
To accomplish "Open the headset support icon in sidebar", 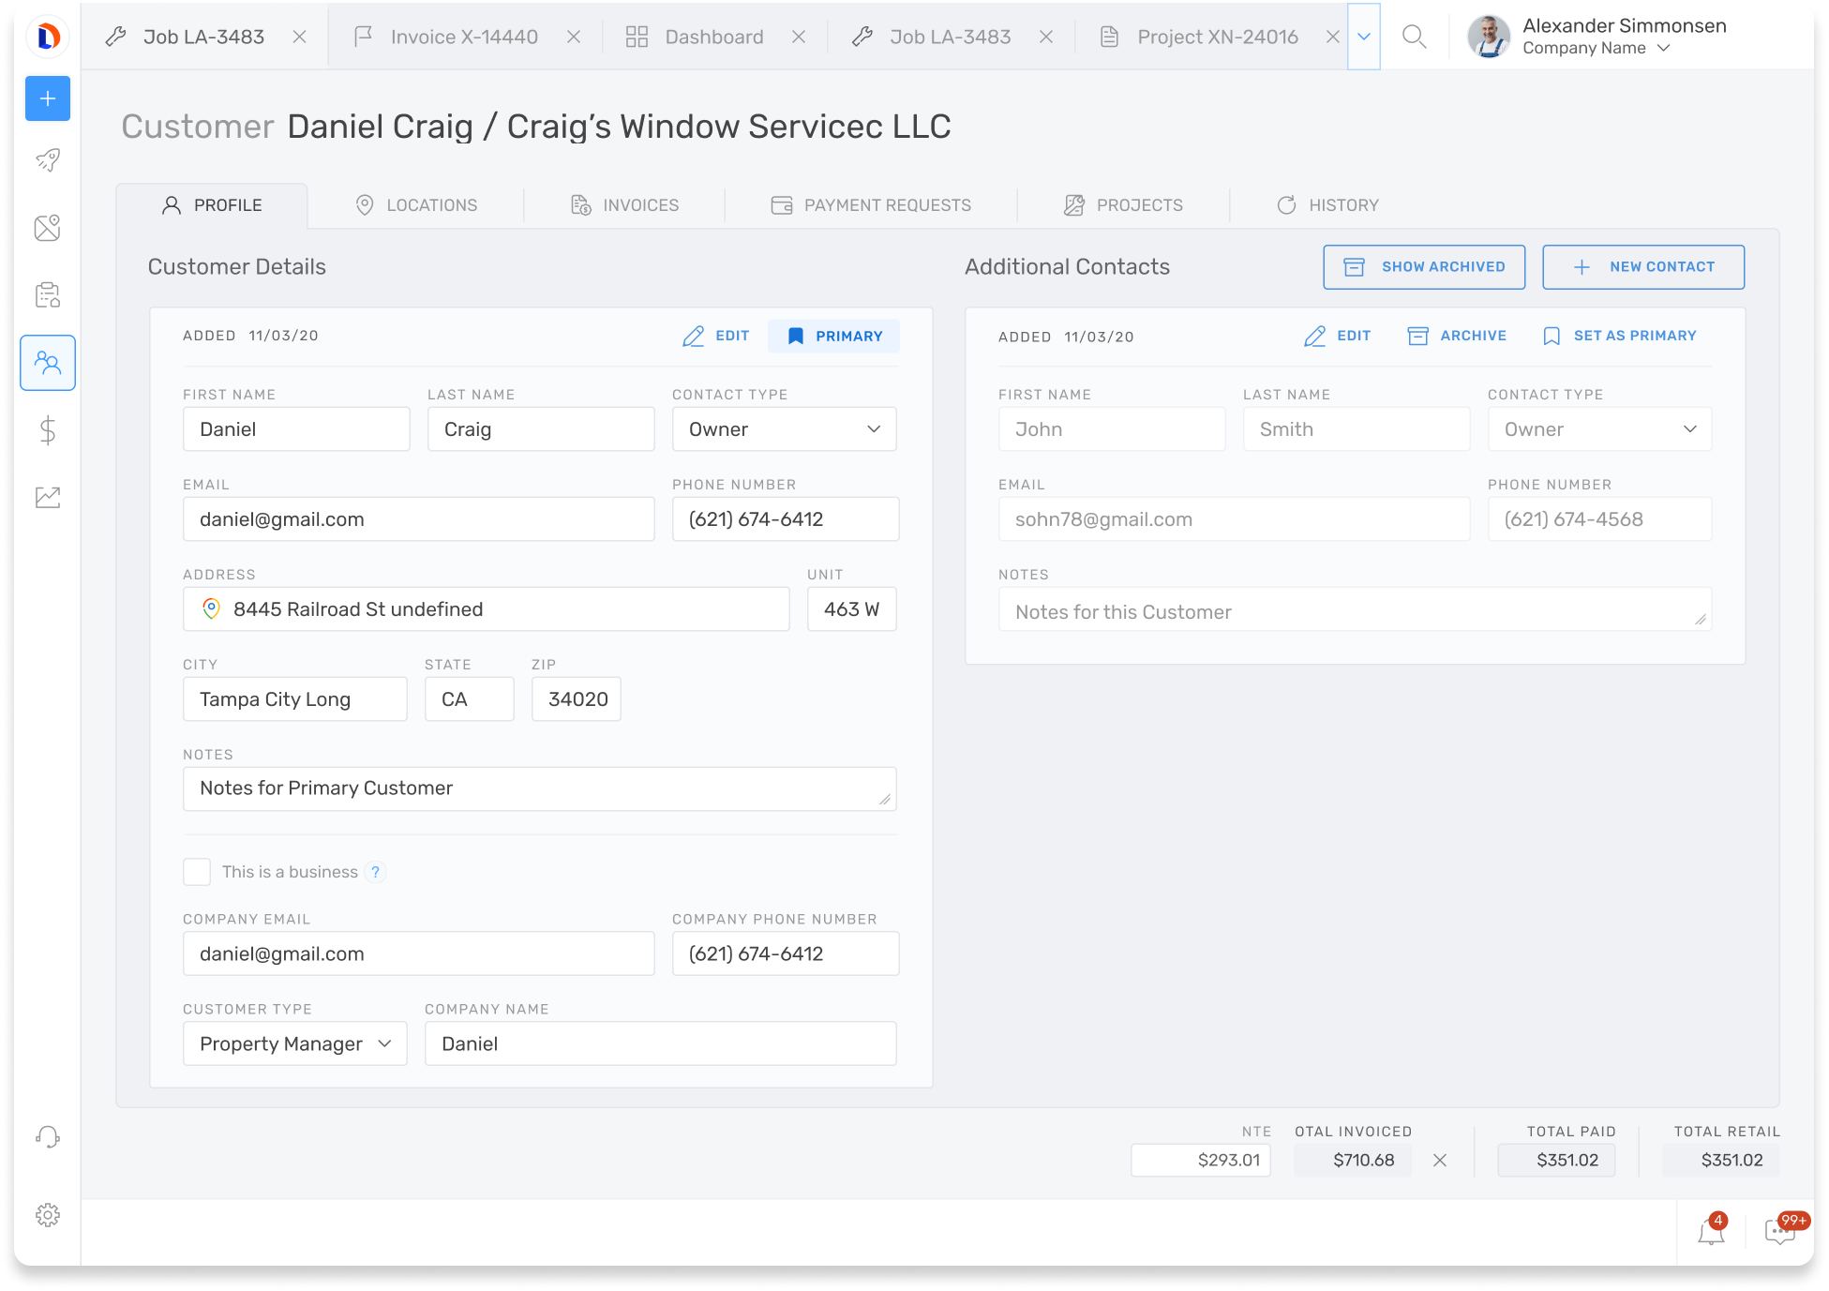I will 48,1137.
